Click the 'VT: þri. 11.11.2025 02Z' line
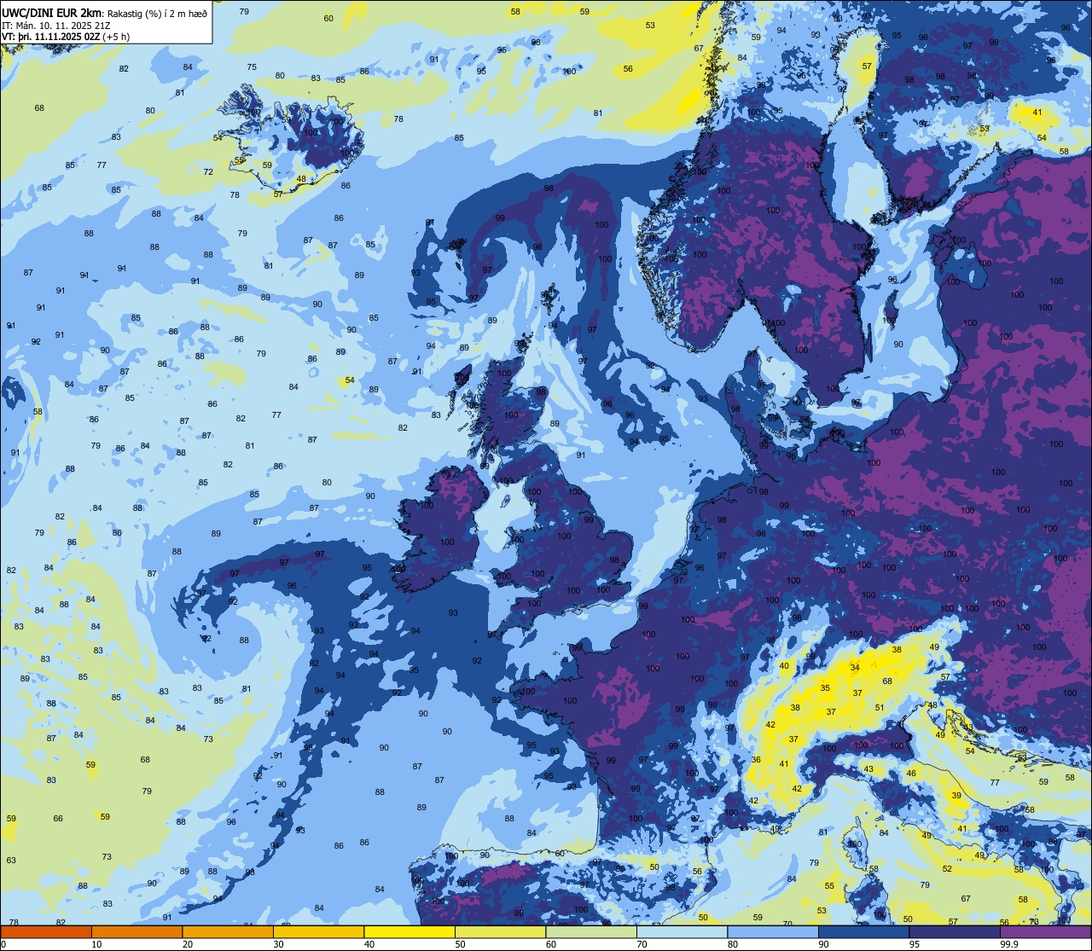 pos(53,38)
